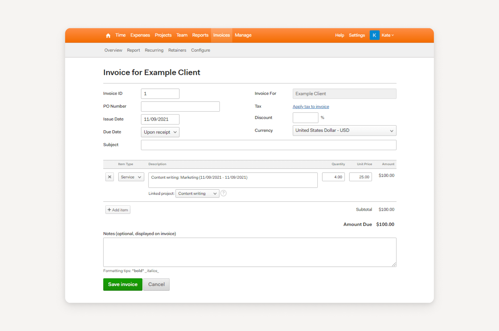This screenshot has height=331, width=499.
Task: Click the help icon beside Linked project
Action: pos(223,193)
